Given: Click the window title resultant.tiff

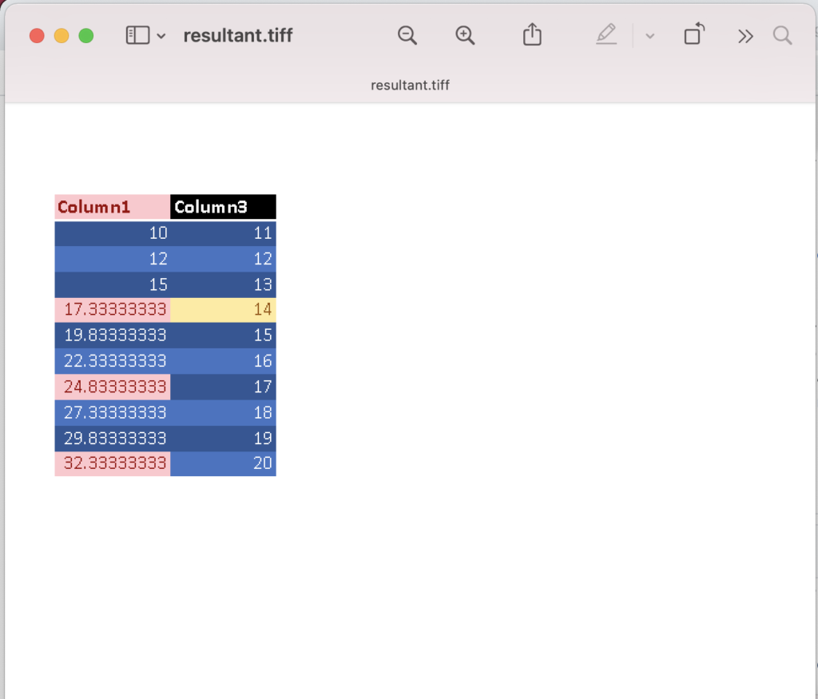Looking at the screenshot, I should point(238,35).
